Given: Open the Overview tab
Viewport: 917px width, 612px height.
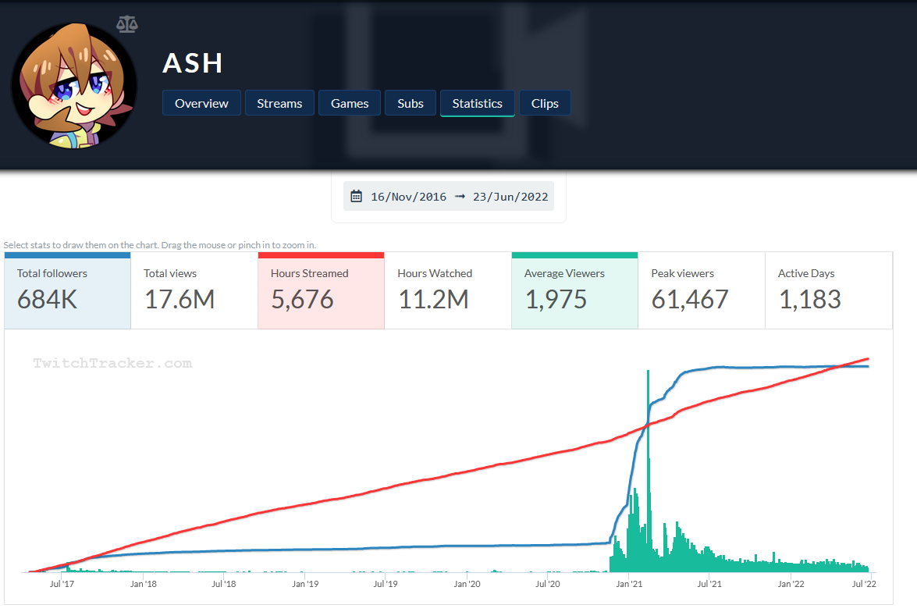Looking at the screenshot, I should point(201,103).
